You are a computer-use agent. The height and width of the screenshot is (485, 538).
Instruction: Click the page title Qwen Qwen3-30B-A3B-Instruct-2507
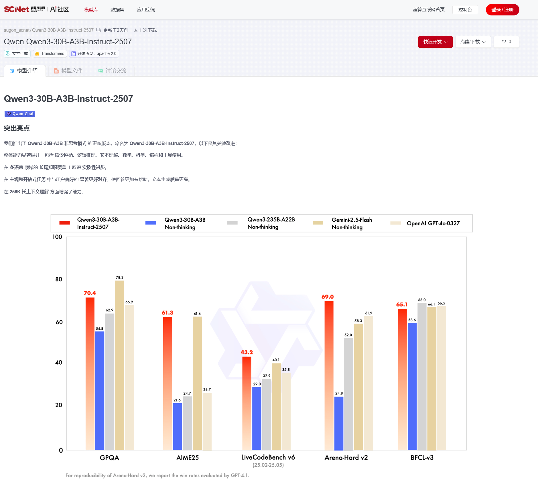(68, 42)
